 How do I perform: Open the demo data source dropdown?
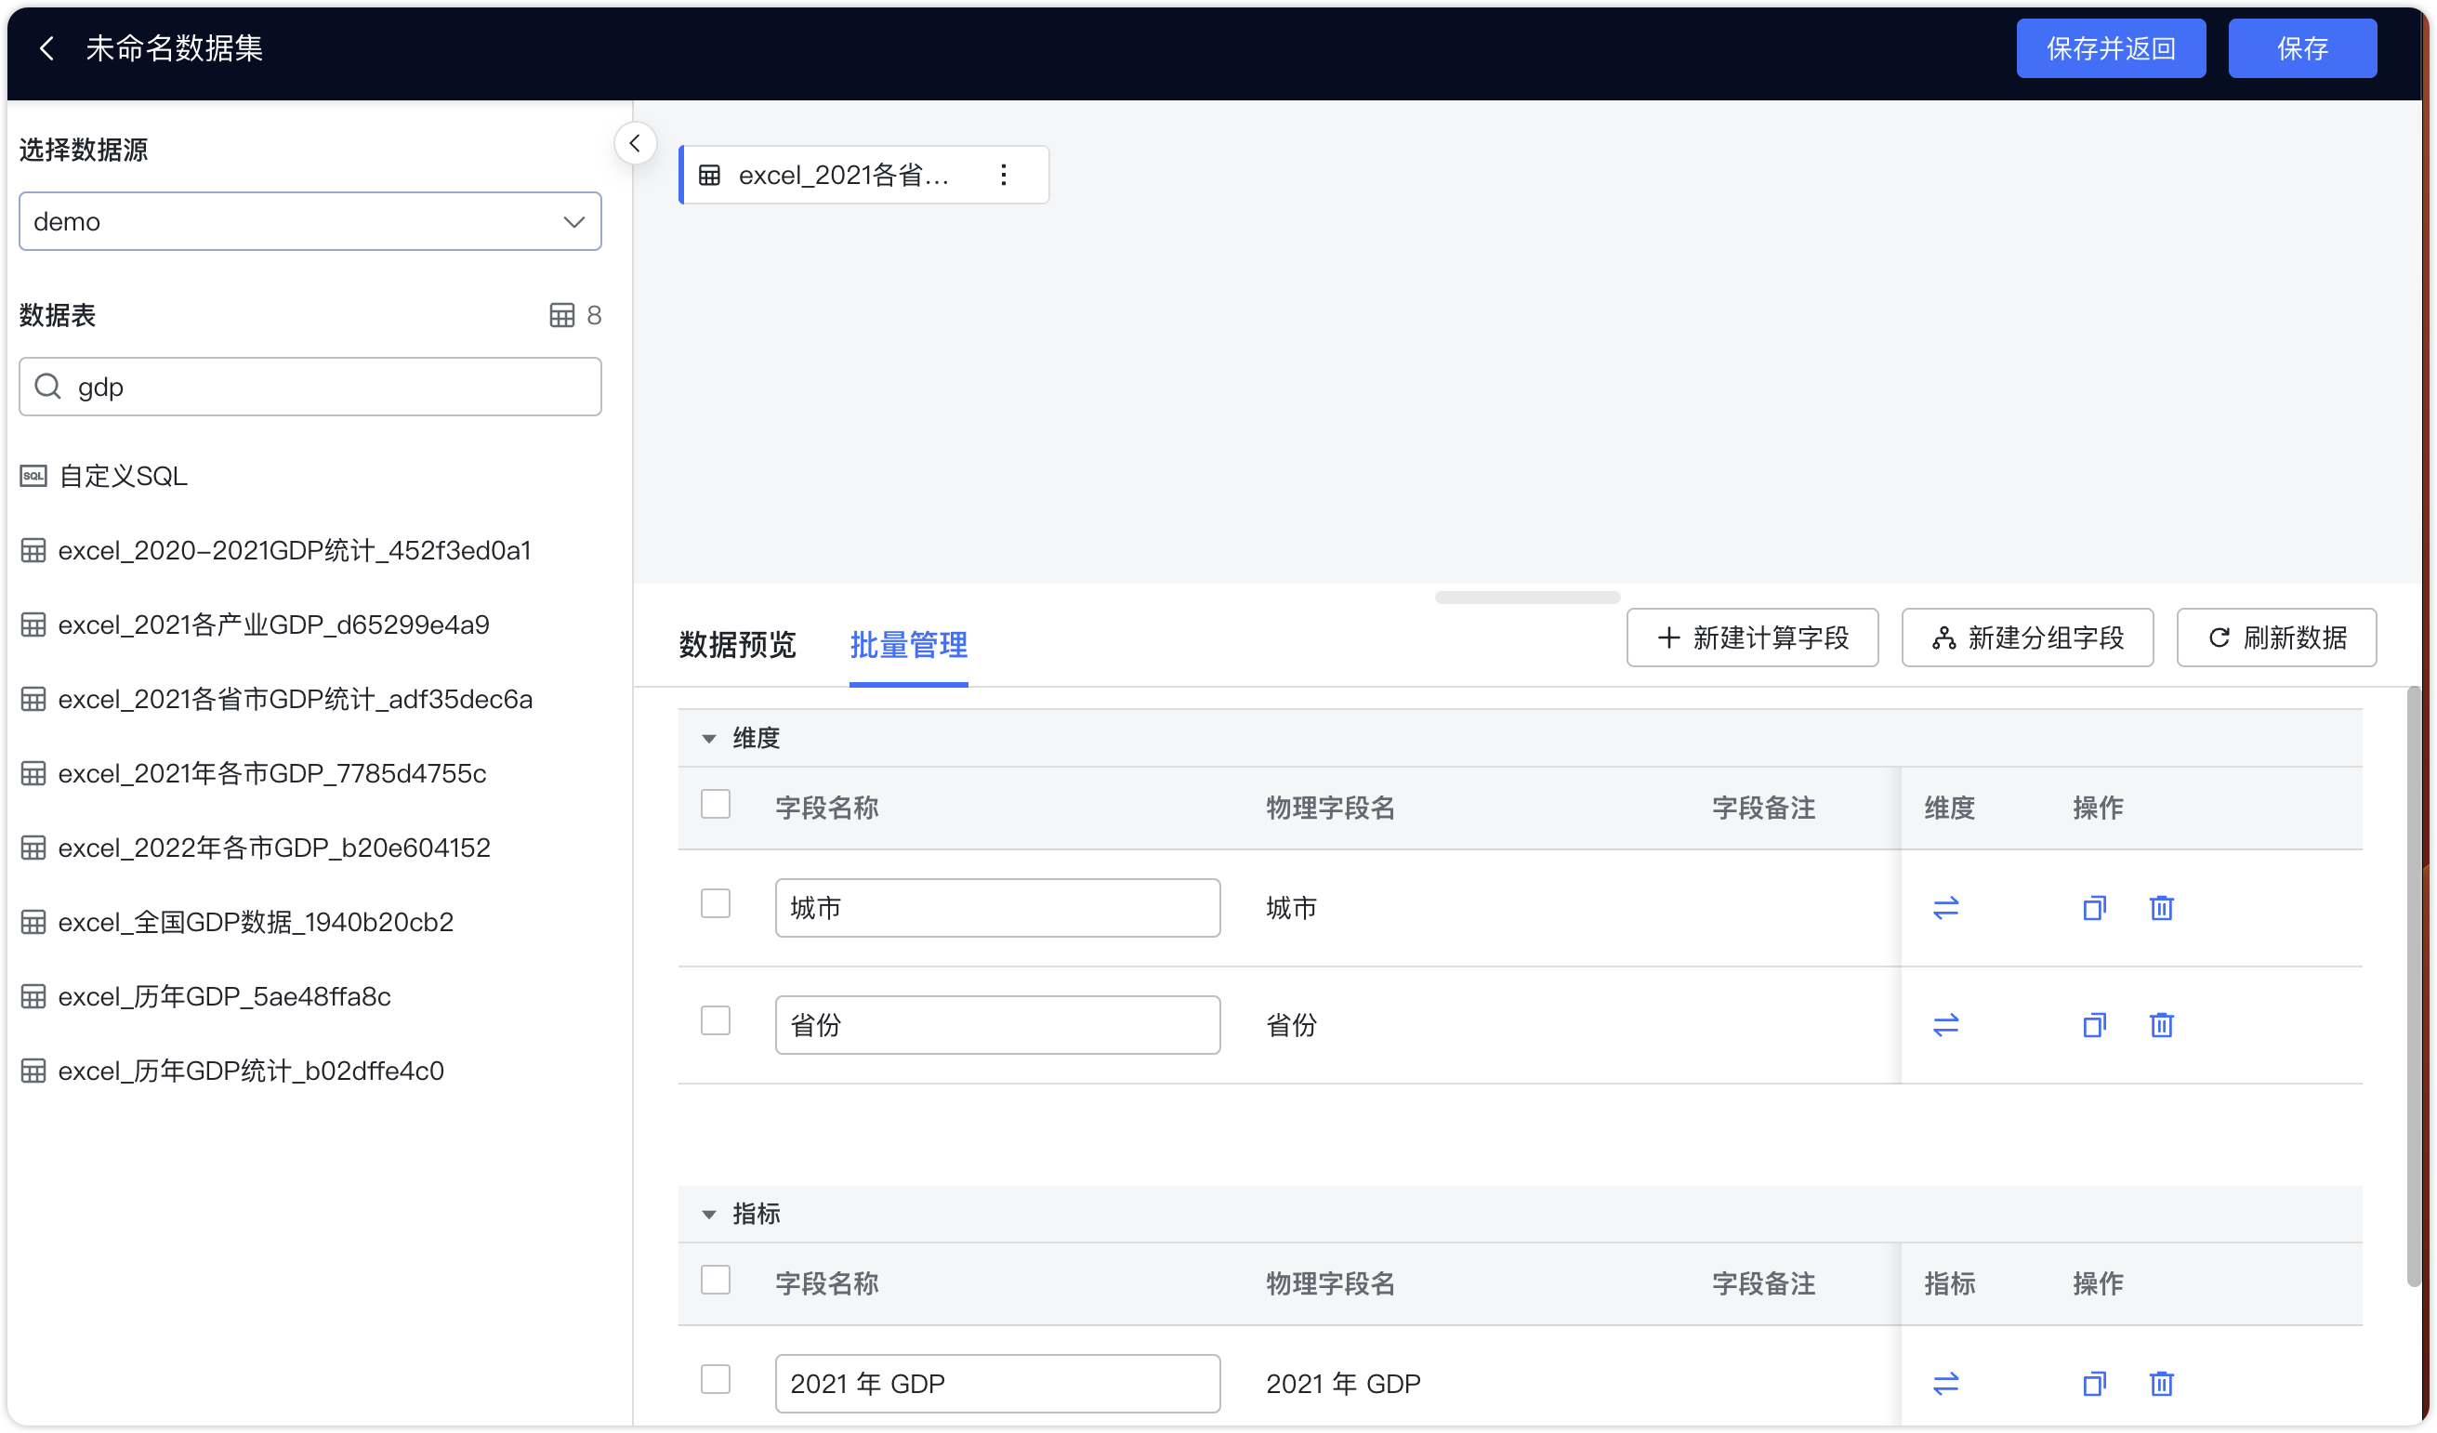[310, 221]
